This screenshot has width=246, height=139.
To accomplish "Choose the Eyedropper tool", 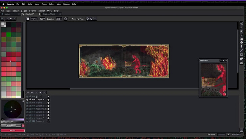I will 242,35.
